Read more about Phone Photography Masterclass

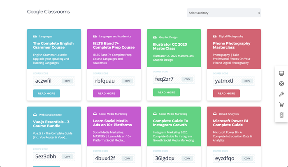tap(226, 93)
